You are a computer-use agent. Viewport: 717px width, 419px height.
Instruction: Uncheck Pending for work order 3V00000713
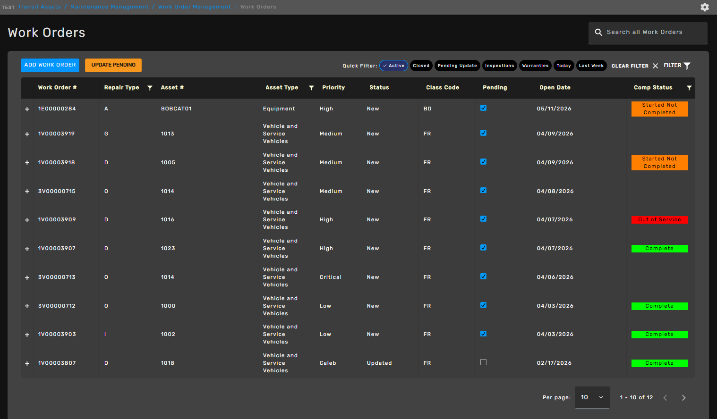[x=483, y=277]
